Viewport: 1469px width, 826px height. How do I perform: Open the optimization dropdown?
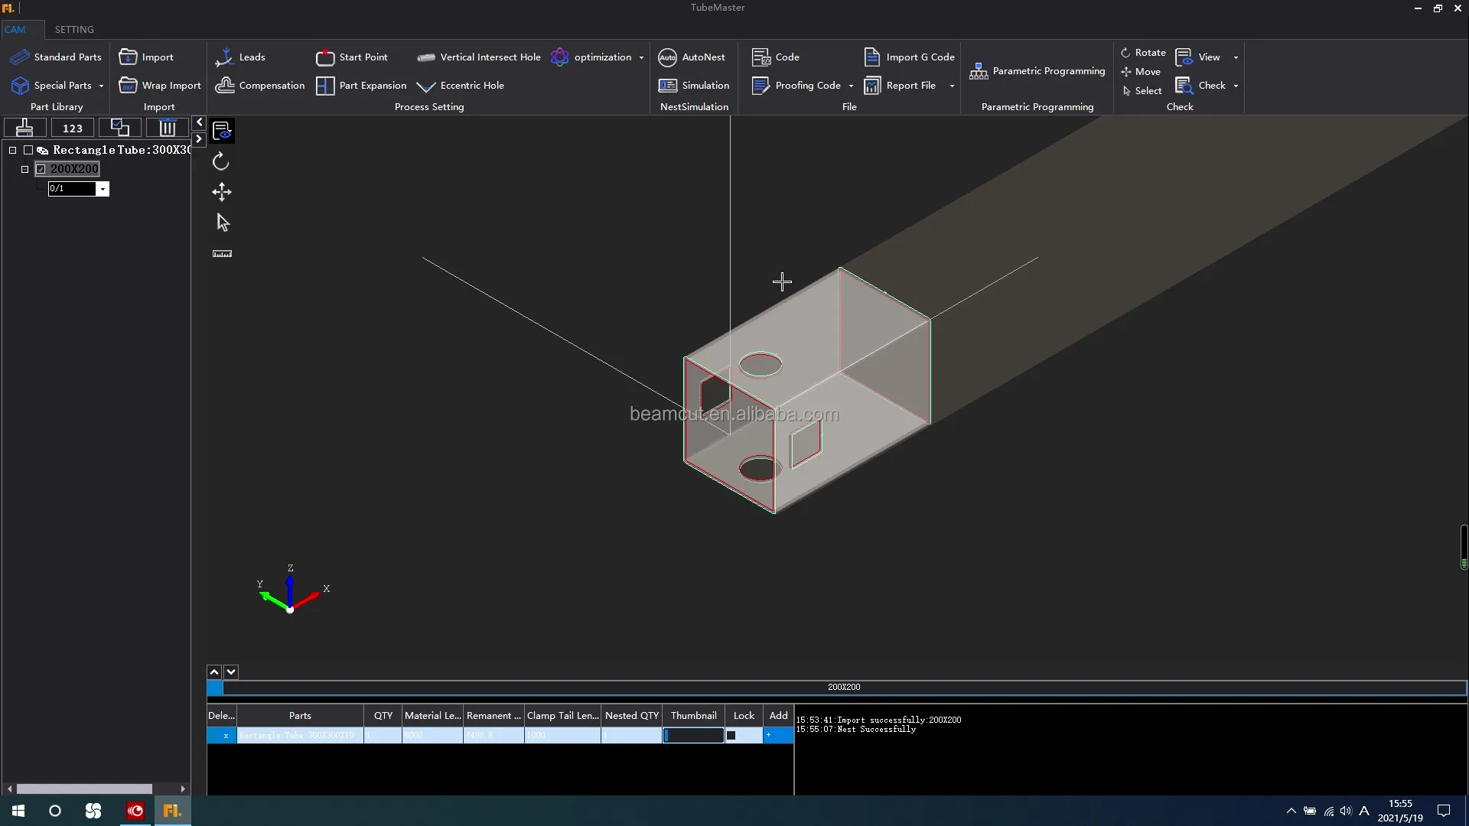click(x=640, y=57)
